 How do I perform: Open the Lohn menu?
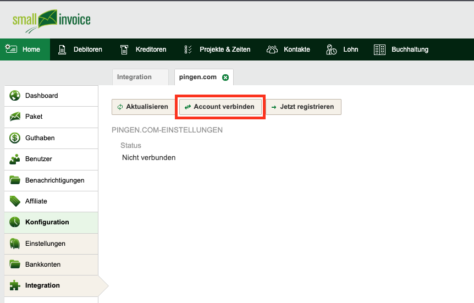pyautogui.click(x=351, y=49)
